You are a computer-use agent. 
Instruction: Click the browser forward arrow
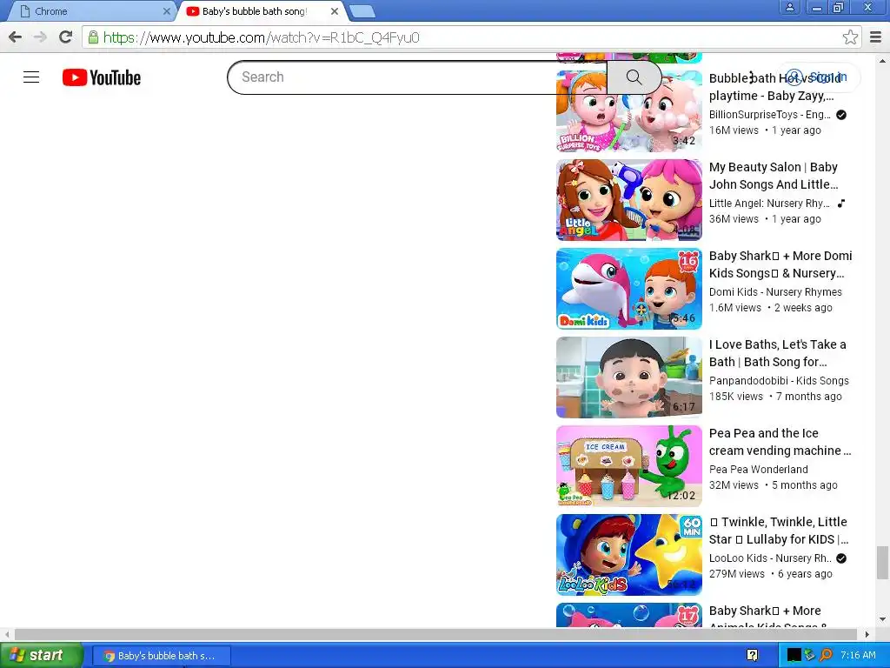pyautogui.click(x=40, y=37)
